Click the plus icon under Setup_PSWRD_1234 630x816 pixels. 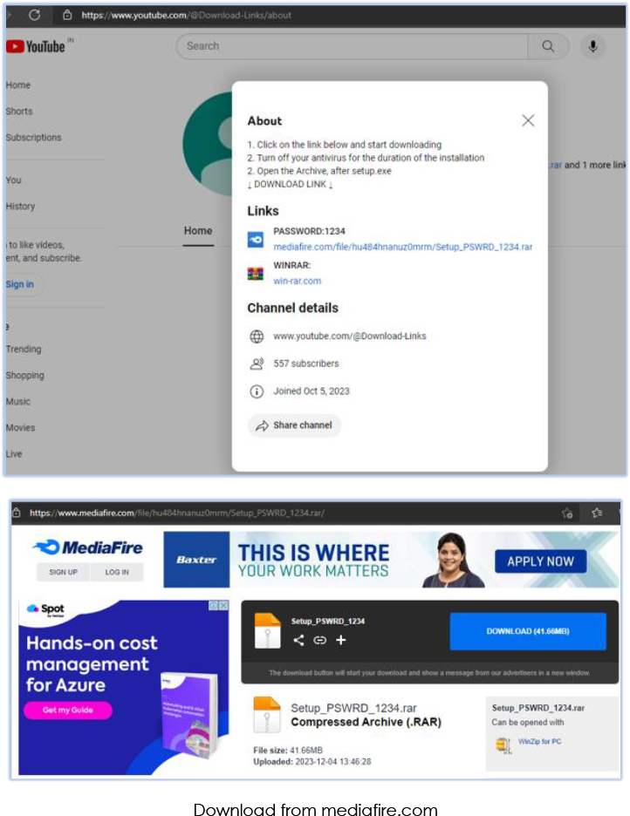(x=341, y=640)
